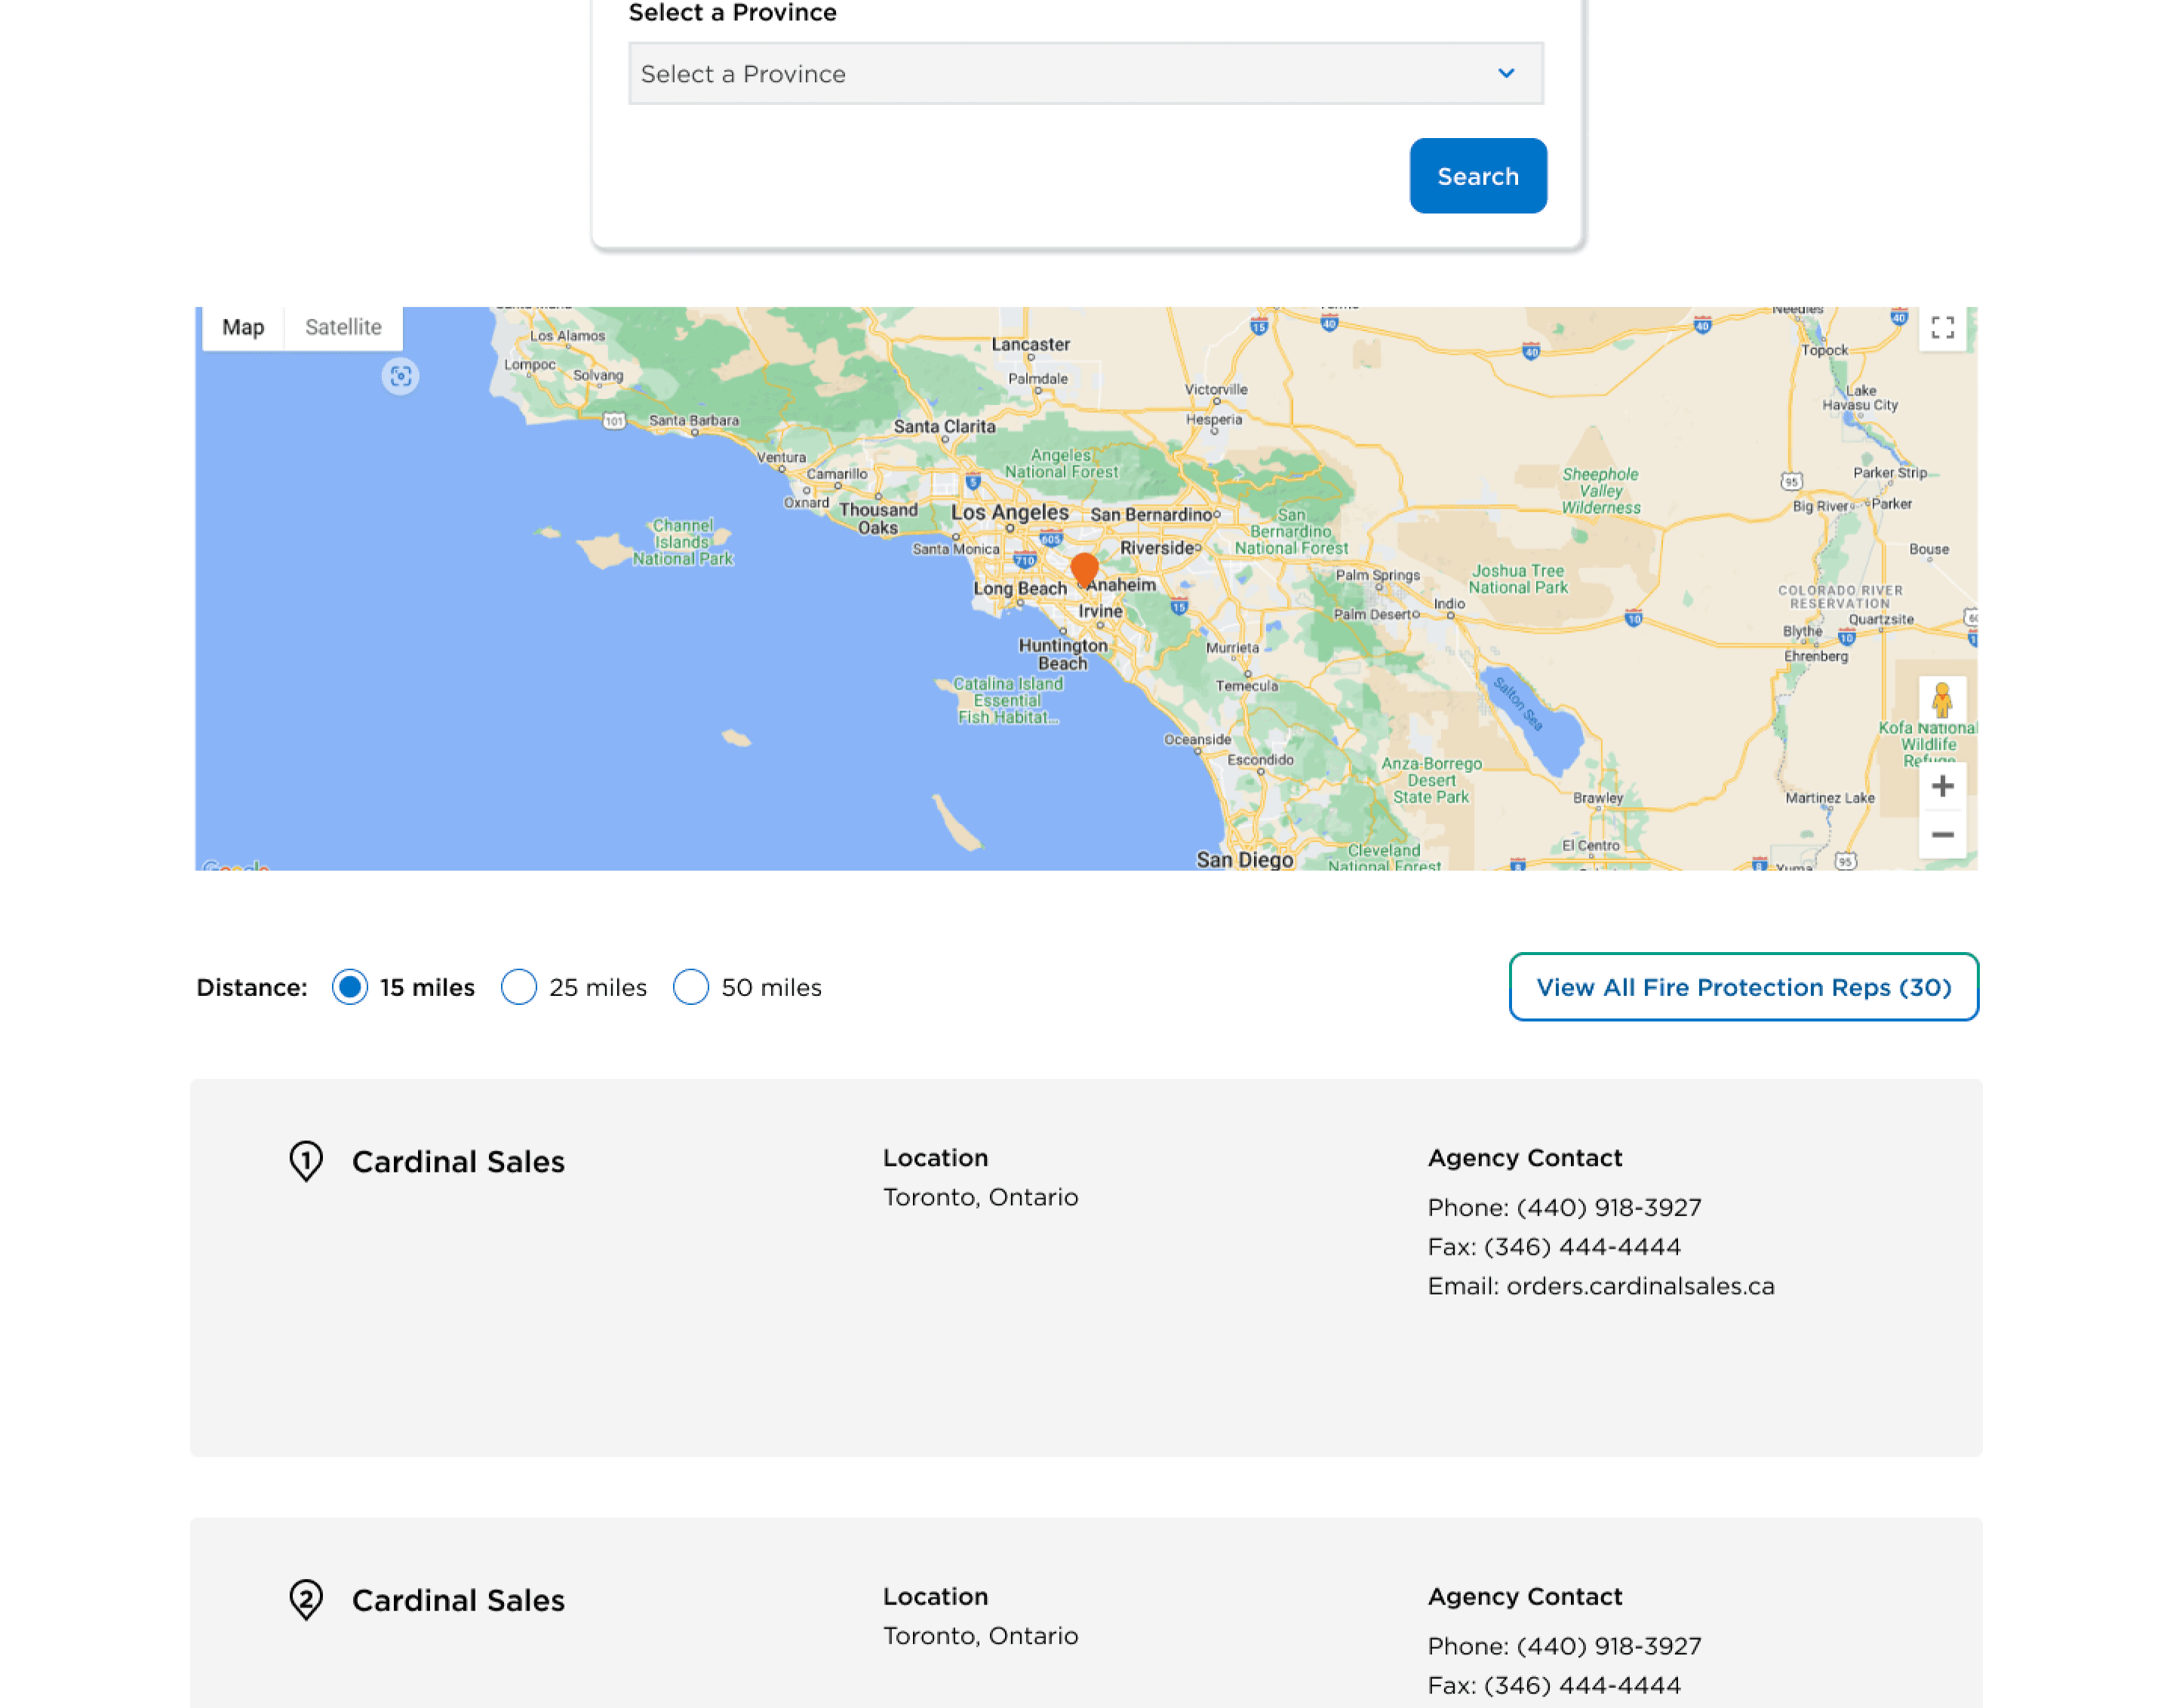The height and width of the screenshot is (1708, 2173).
Task: Click the Distance: label
Action: 252,987
